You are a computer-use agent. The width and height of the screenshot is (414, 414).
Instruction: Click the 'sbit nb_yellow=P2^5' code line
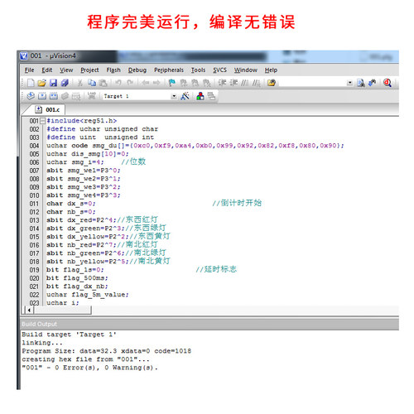[108, 262]
